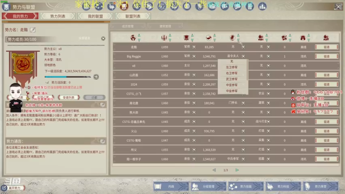345x194 pixels.
Task: Sort descending using contribution column down arrow
Action: point(214,40)
